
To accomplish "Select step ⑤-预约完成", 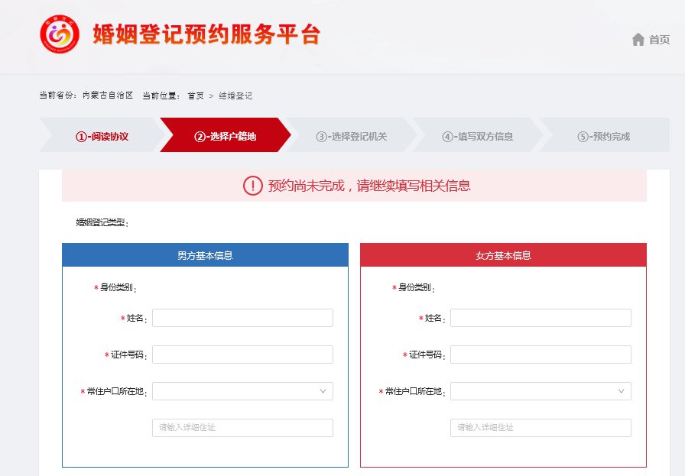I will click(604, 137).
